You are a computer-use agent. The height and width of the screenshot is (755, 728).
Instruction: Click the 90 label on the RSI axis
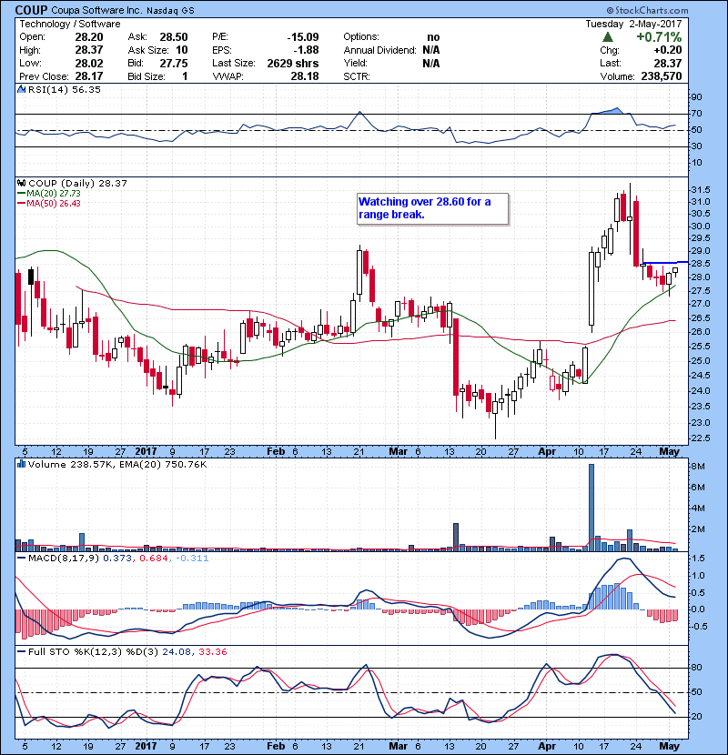point(697,97)
